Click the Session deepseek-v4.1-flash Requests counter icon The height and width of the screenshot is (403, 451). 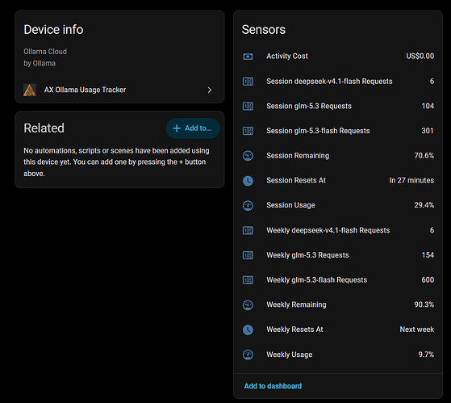click(248, 82)
